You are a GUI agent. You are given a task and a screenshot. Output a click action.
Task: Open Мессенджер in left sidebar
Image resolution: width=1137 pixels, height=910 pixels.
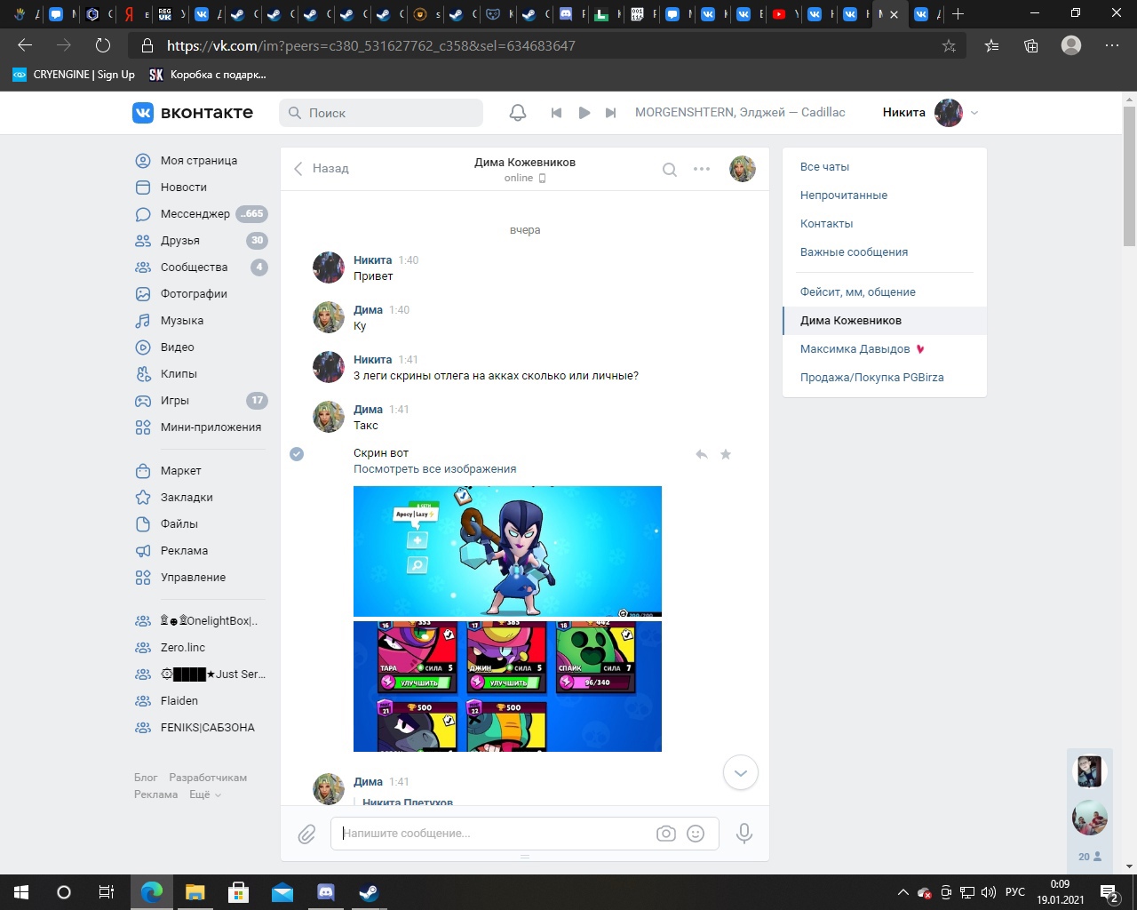pyautogui.click(x=195, y=214)
